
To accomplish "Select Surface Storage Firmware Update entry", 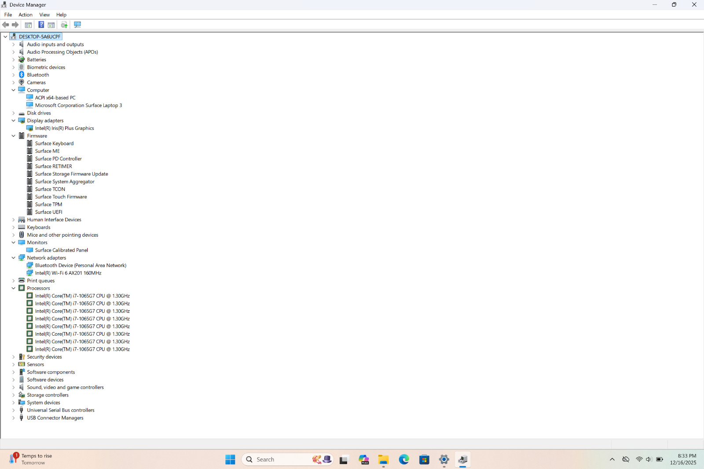I will point(71,174).
